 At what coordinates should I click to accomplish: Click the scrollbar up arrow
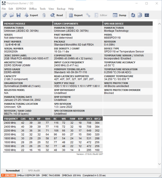159,24
